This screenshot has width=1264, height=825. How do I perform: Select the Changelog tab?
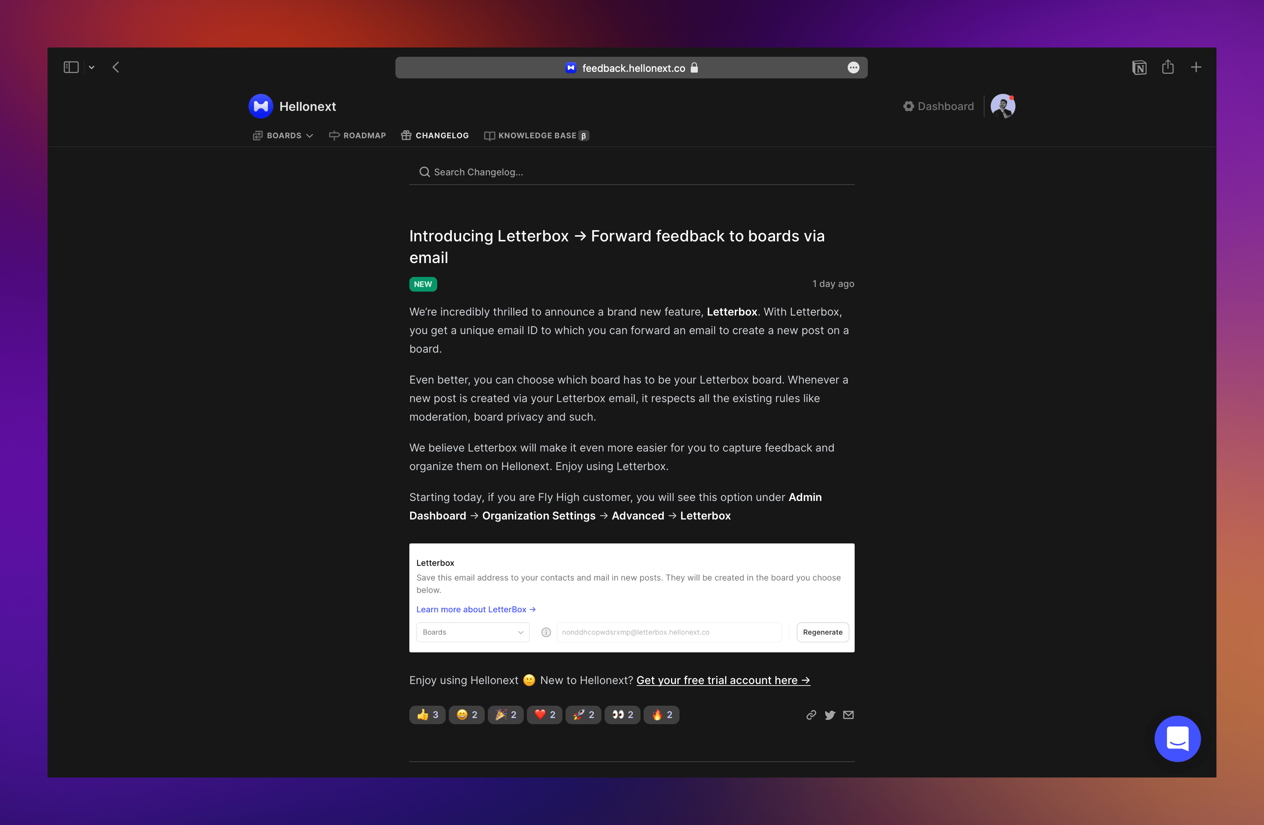pos(435,135)
